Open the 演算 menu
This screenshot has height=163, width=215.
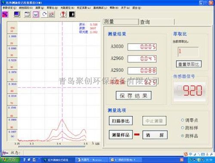[x=40, y=8]
